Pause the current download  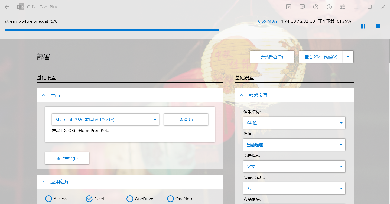click(363, 26)
